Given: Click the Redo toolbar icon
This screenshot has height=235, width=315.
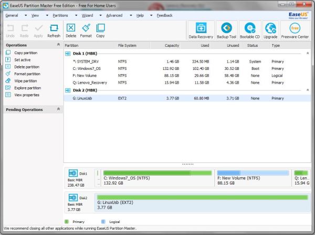Looking at the screenshot, I should coord(24,28).
